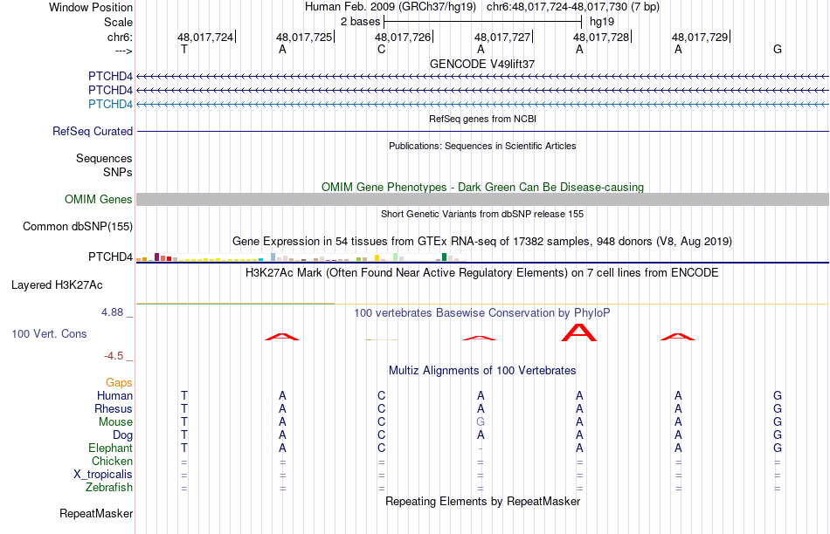The width and height of the screenshot is (830, 534).
Task: Click the Zebrafish alignment row label
Action: click(109, 487)
